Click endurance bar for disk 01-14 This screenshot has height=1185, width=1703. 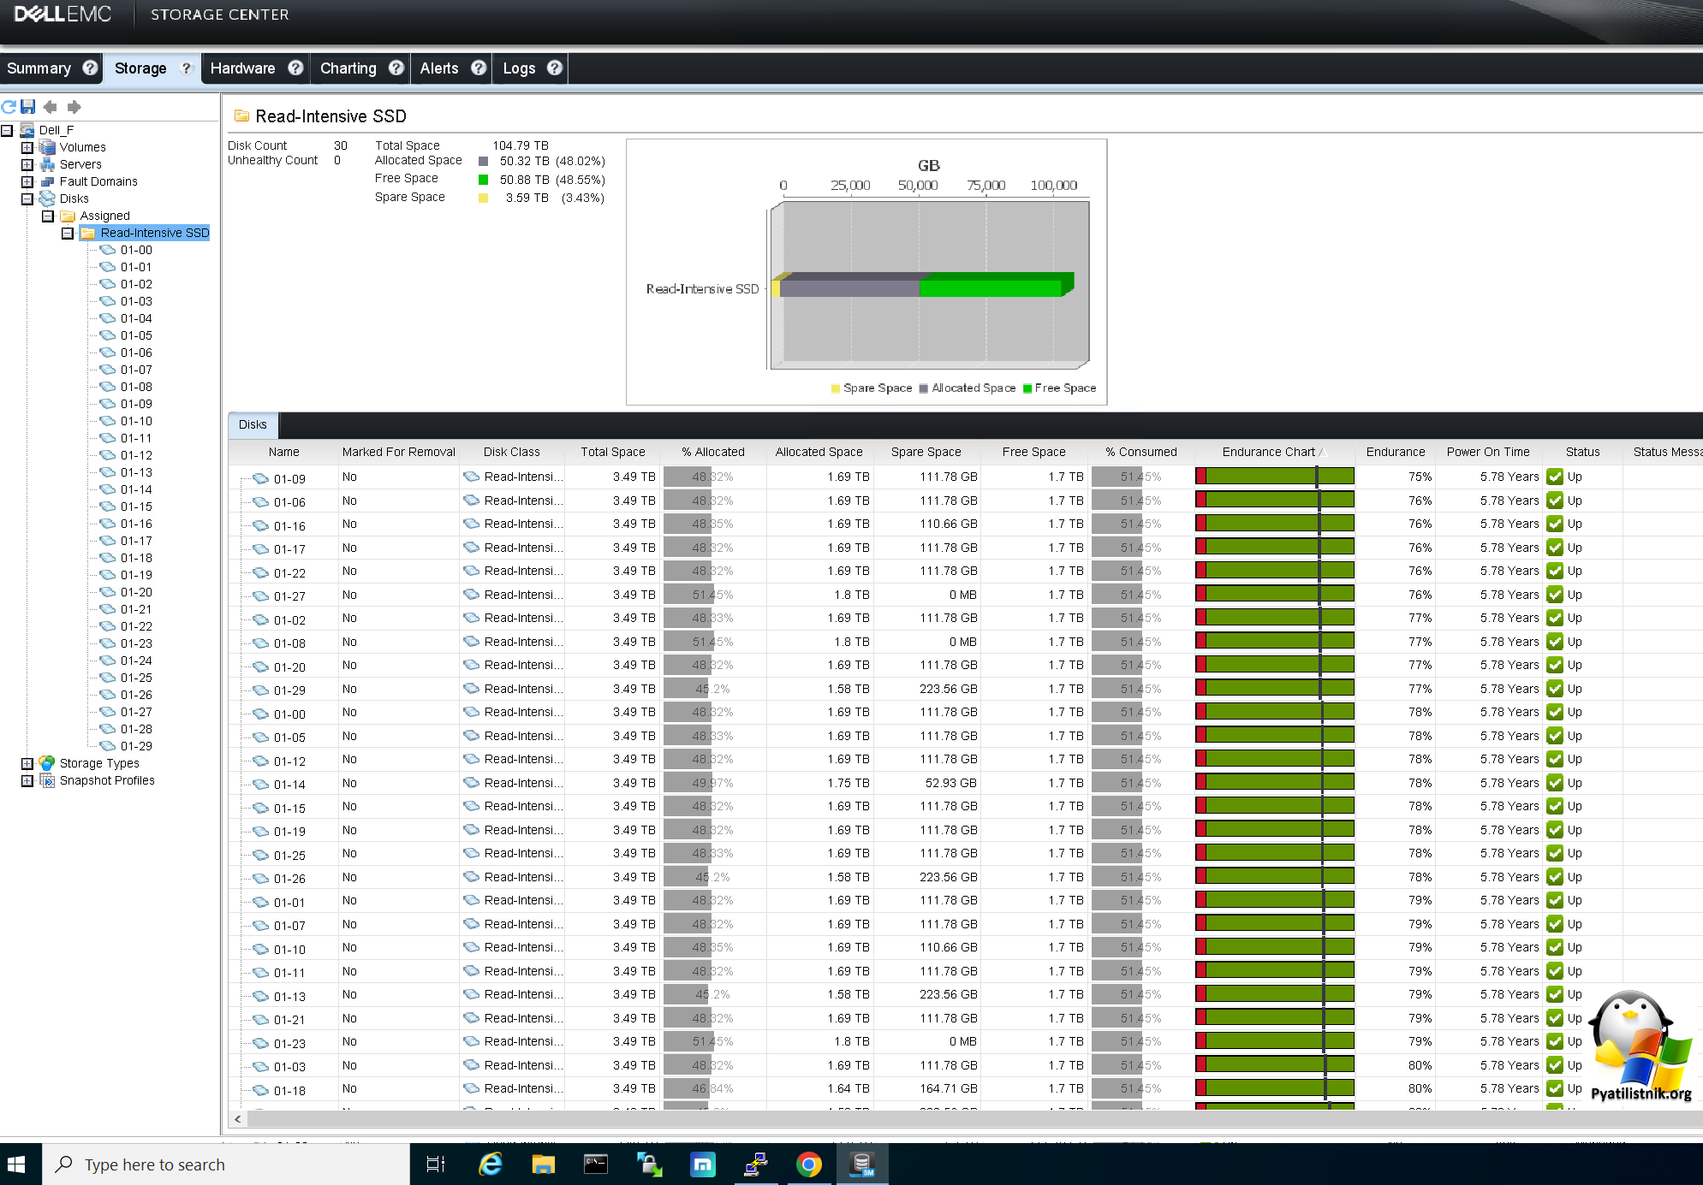pos(1274,782)
